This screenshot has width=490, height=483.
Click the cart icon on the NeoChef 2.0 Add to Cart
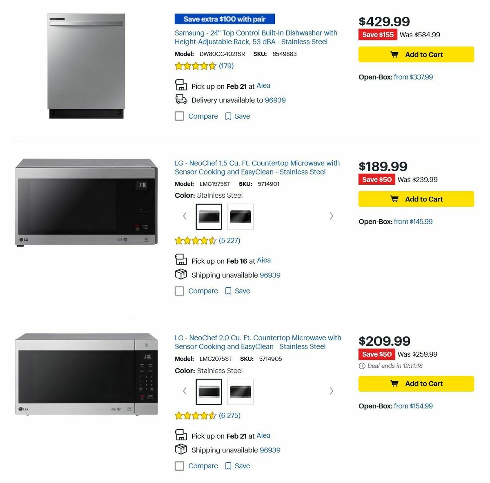(395, 384)
